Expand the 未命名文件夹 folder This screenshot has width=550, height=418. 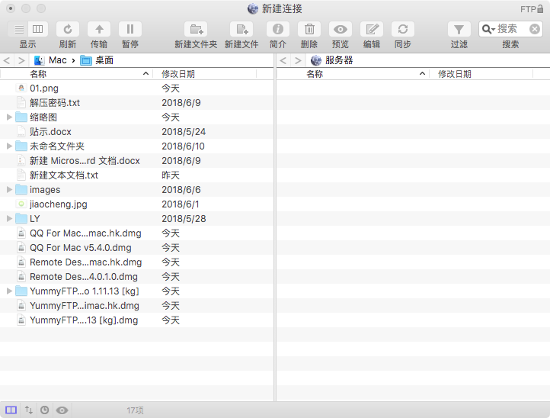pos(9,146)
